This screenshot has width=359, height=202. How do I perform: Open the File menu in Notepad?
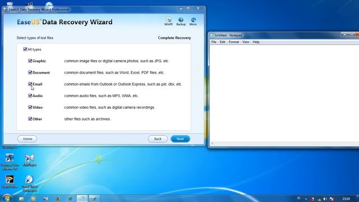coord(214,42)
